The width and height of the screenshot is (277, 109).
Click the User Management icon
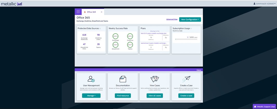click(91, 79)
